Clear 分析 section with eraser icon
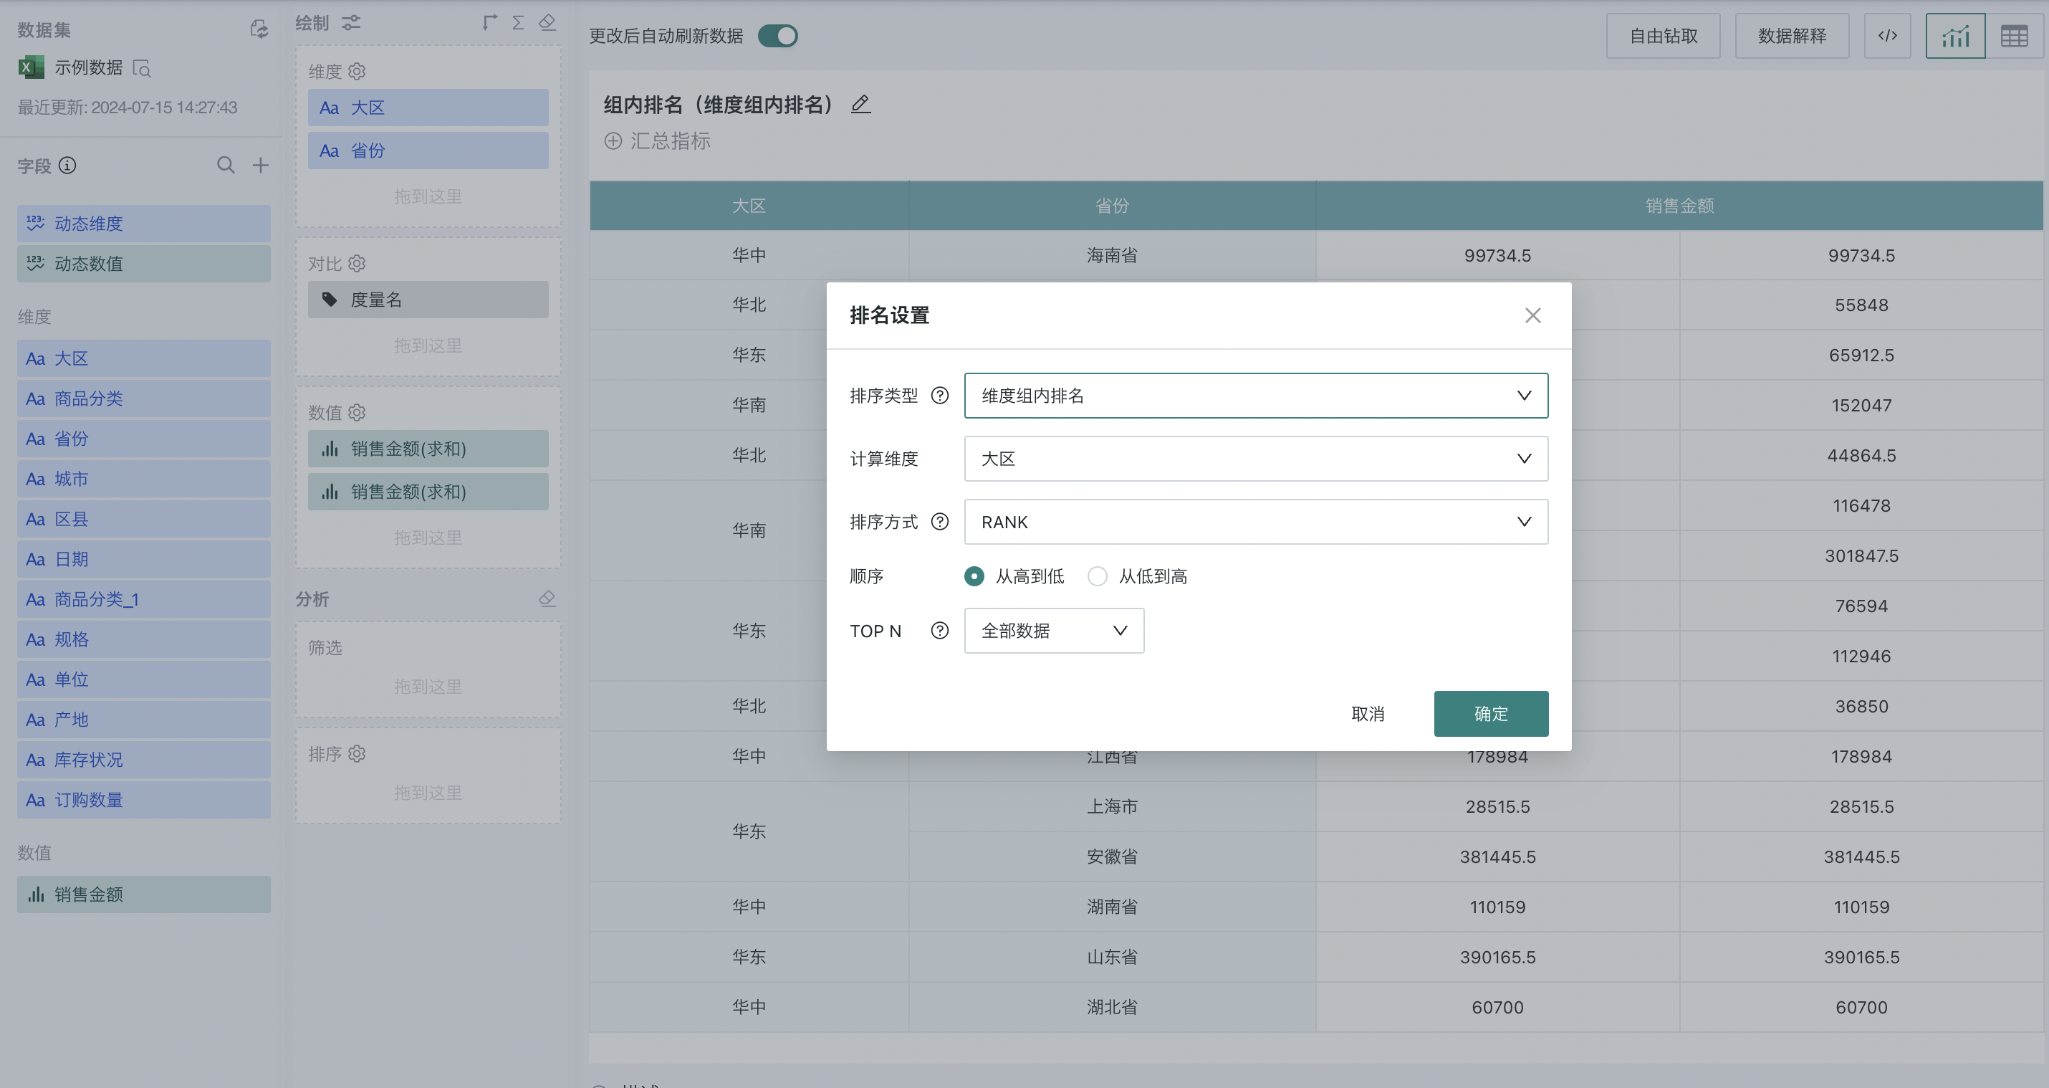This screenshot has height=1088, width=2049. coord(547,598)
